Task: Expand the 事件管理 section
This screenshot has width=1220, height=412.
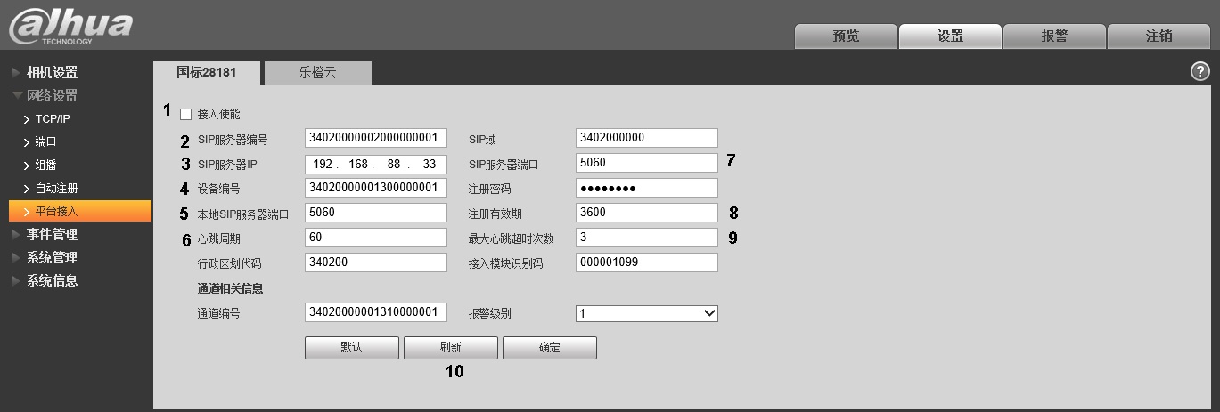Action: [52, 234]
